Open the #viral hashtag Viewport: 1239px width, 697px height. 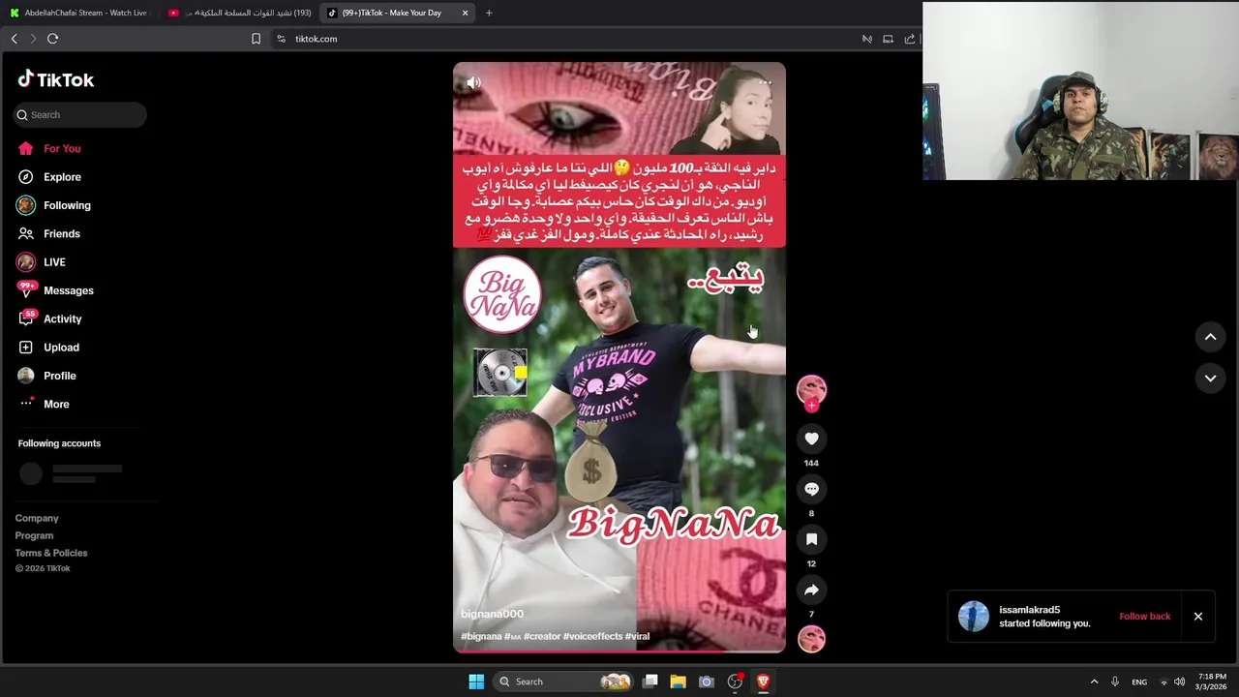pos(637,636)
